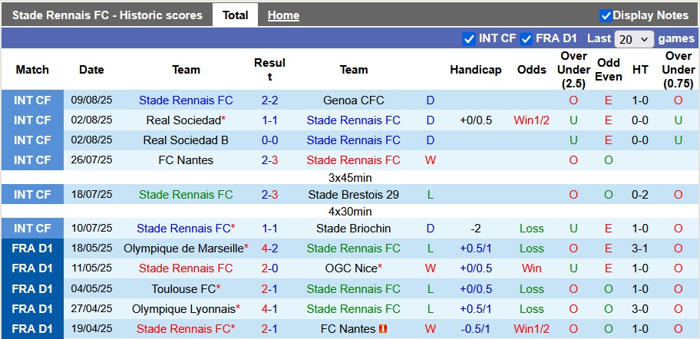Click the INT CF label on 09/08/25 row
The image size is (700, 339).
(x=32, y=100)
